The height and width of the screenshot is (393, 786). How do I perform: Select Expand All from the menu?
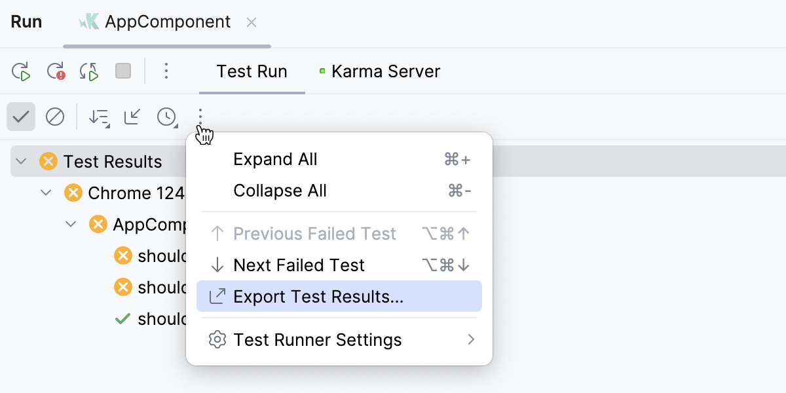(x=275, y=159)
